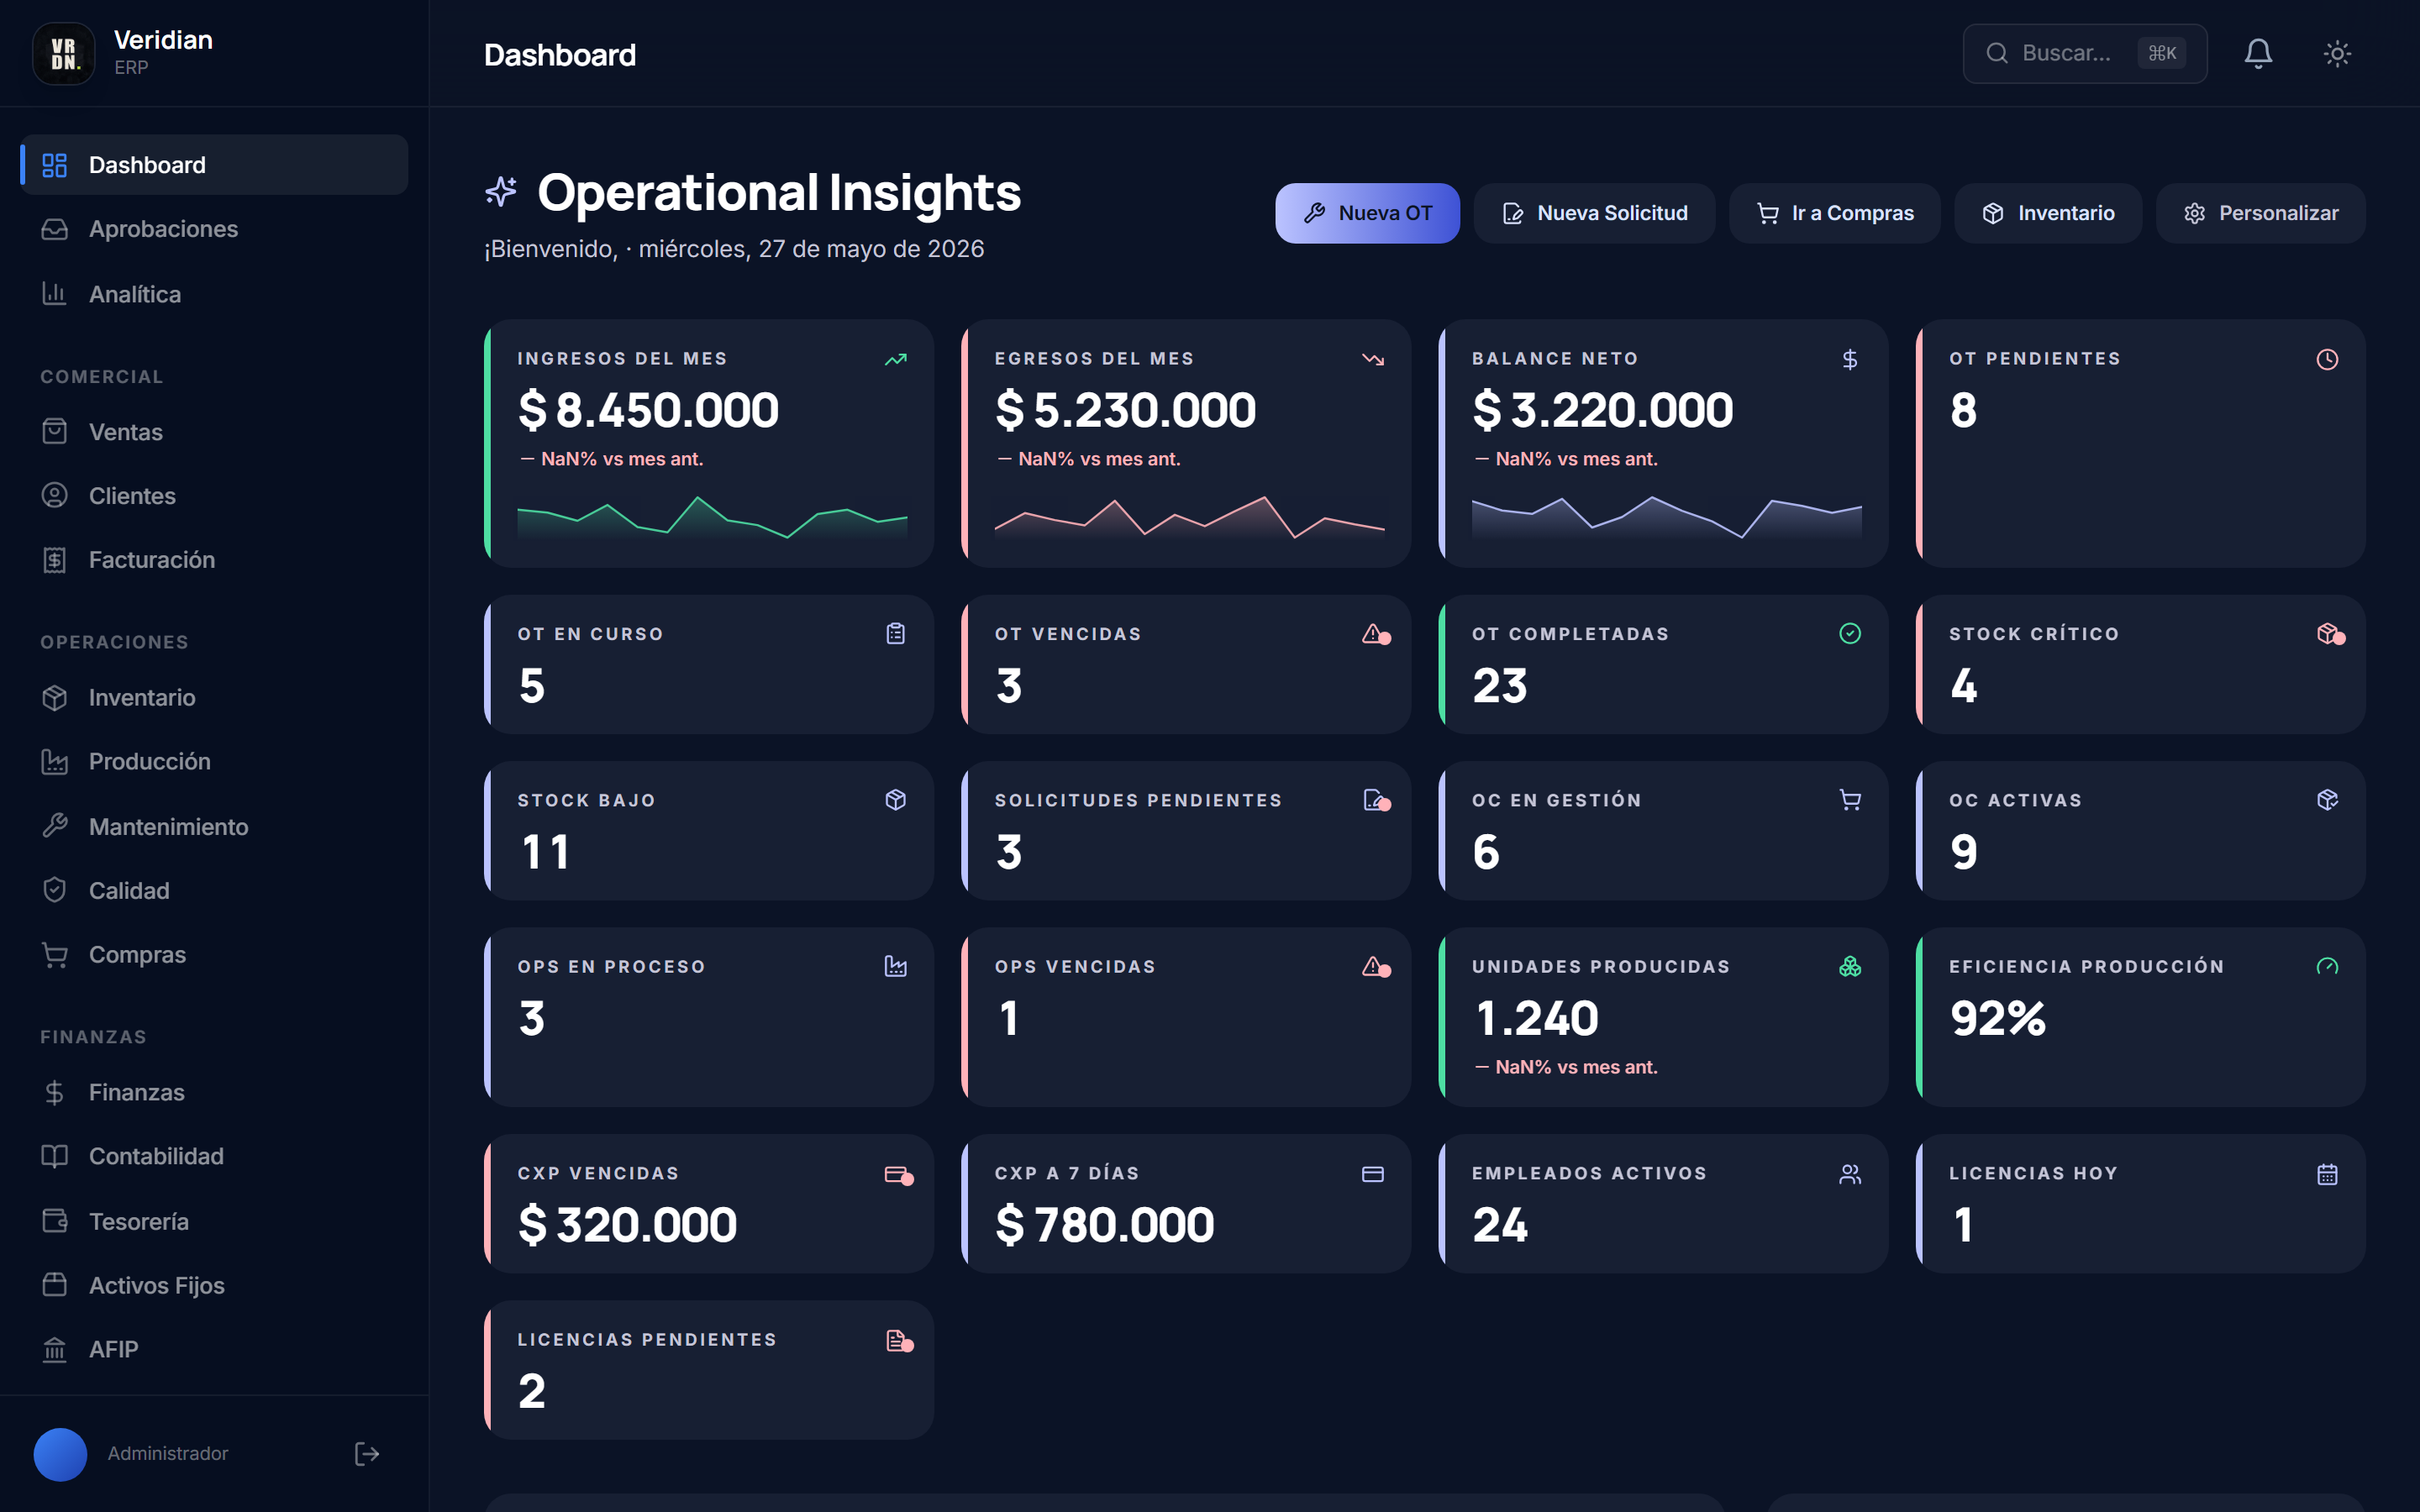2420x1512 pixels.
Task: Click Ir a Compras button
Action: click(1834, 213)
